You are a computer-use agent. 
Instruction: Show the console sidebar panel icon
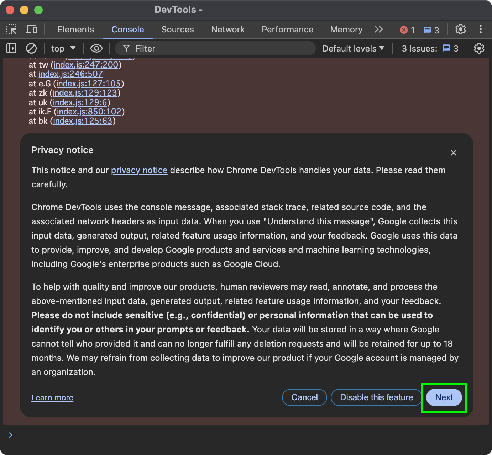pos(11,48)
